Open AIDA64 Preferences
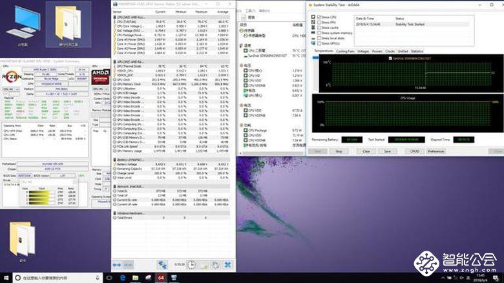 click(x=436, y=151)
